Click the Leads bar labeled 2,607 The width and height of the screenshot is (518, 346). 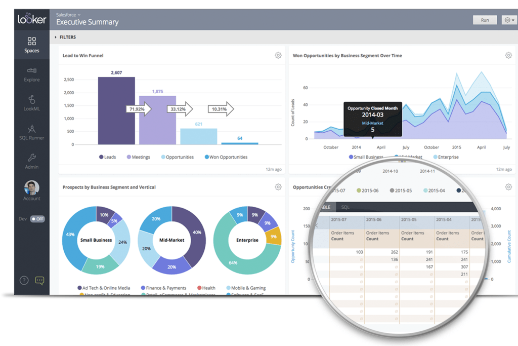coord(116,111)
